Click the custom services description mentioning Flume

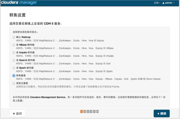[68, 87]
